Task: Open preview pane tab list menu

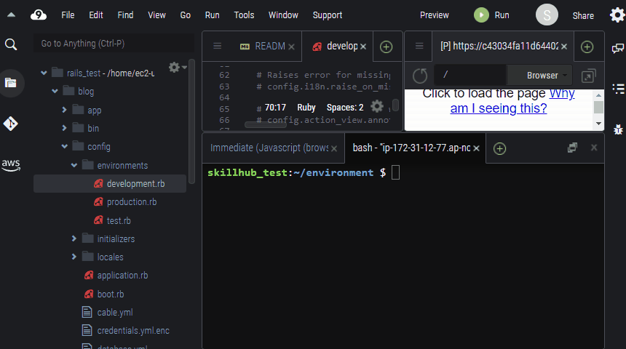Action: pyautogui.click(x=419, y=47)
